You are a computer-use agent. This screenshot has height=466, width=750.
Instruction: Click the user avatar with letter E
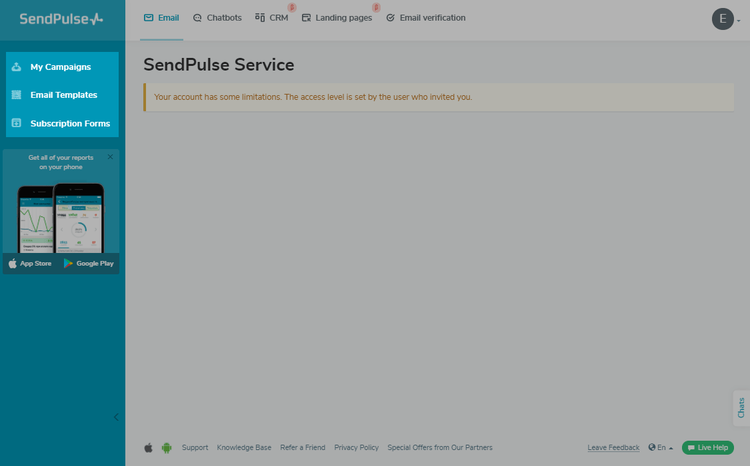[723, 19]
